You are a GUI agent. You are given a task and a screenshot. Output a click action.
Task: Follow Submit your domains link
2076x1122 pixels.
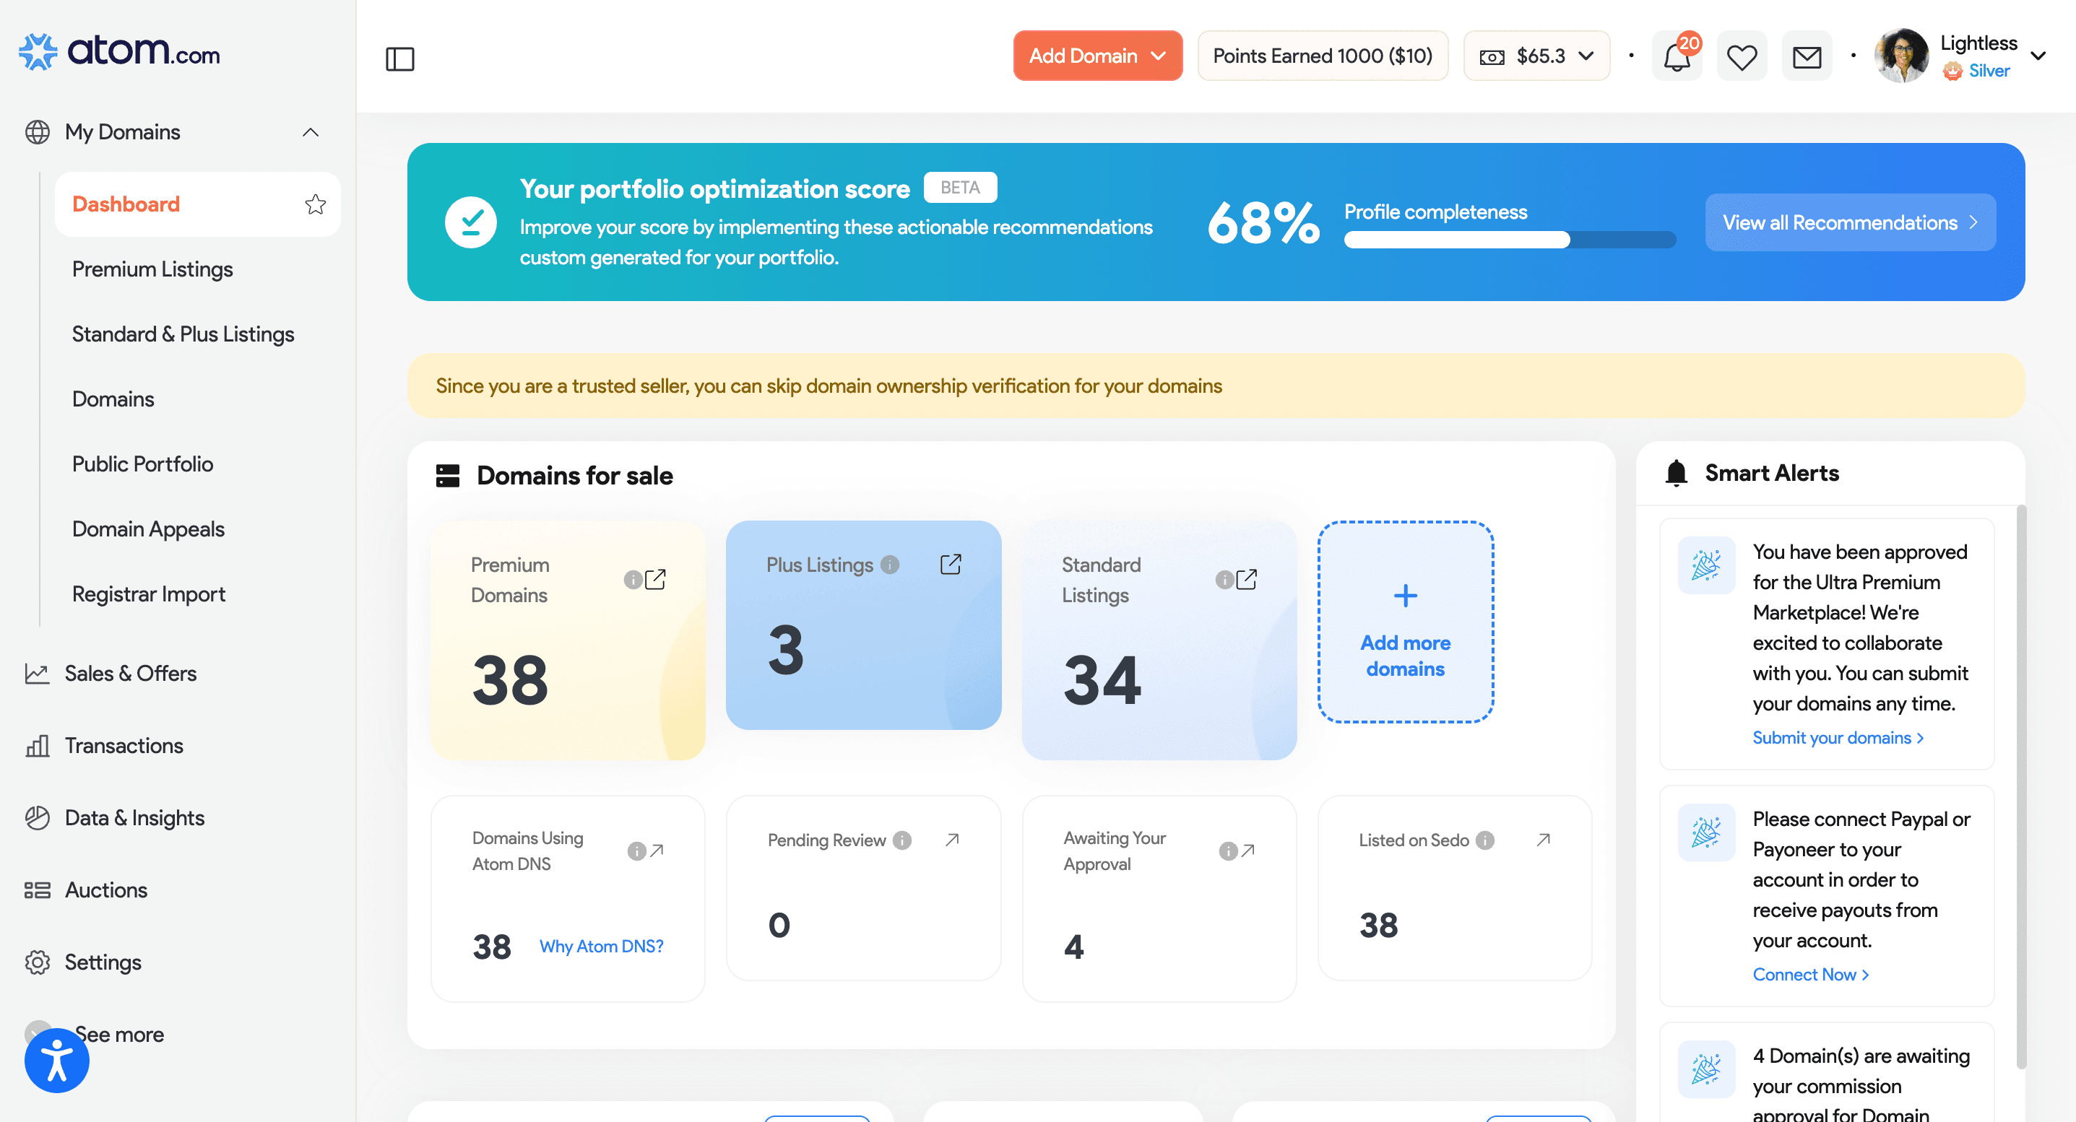pos(1838,737)
